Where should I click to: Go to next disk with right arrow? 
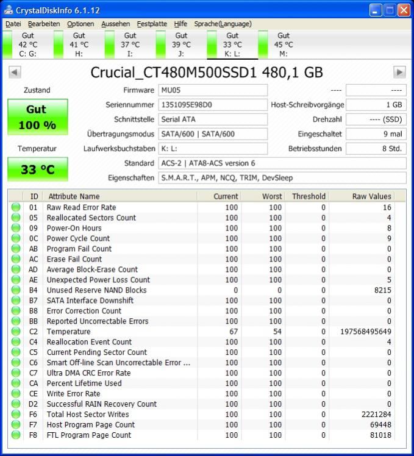coord(399,72)
